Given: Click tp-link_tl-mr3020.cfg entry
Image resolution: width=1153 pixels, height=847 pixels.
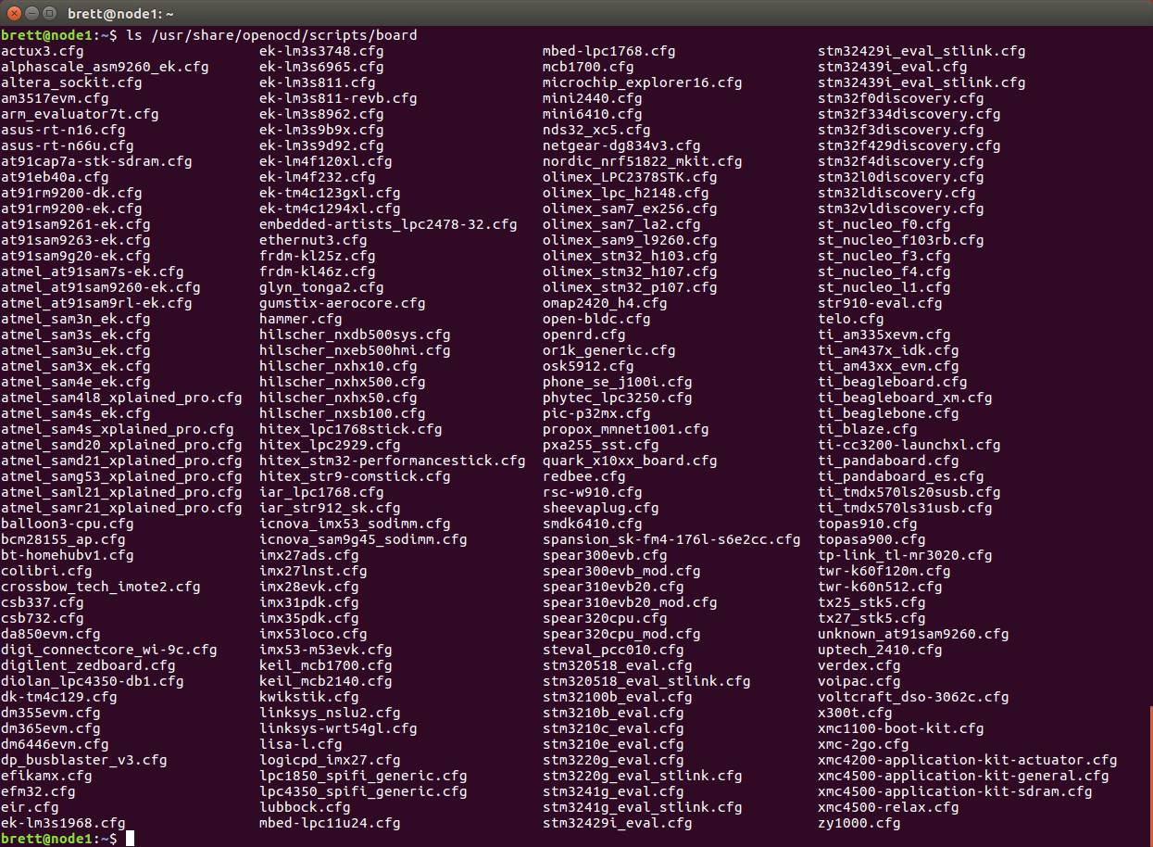Looking at the screenshot, I should pyautogui.click(x=905, y=555).
